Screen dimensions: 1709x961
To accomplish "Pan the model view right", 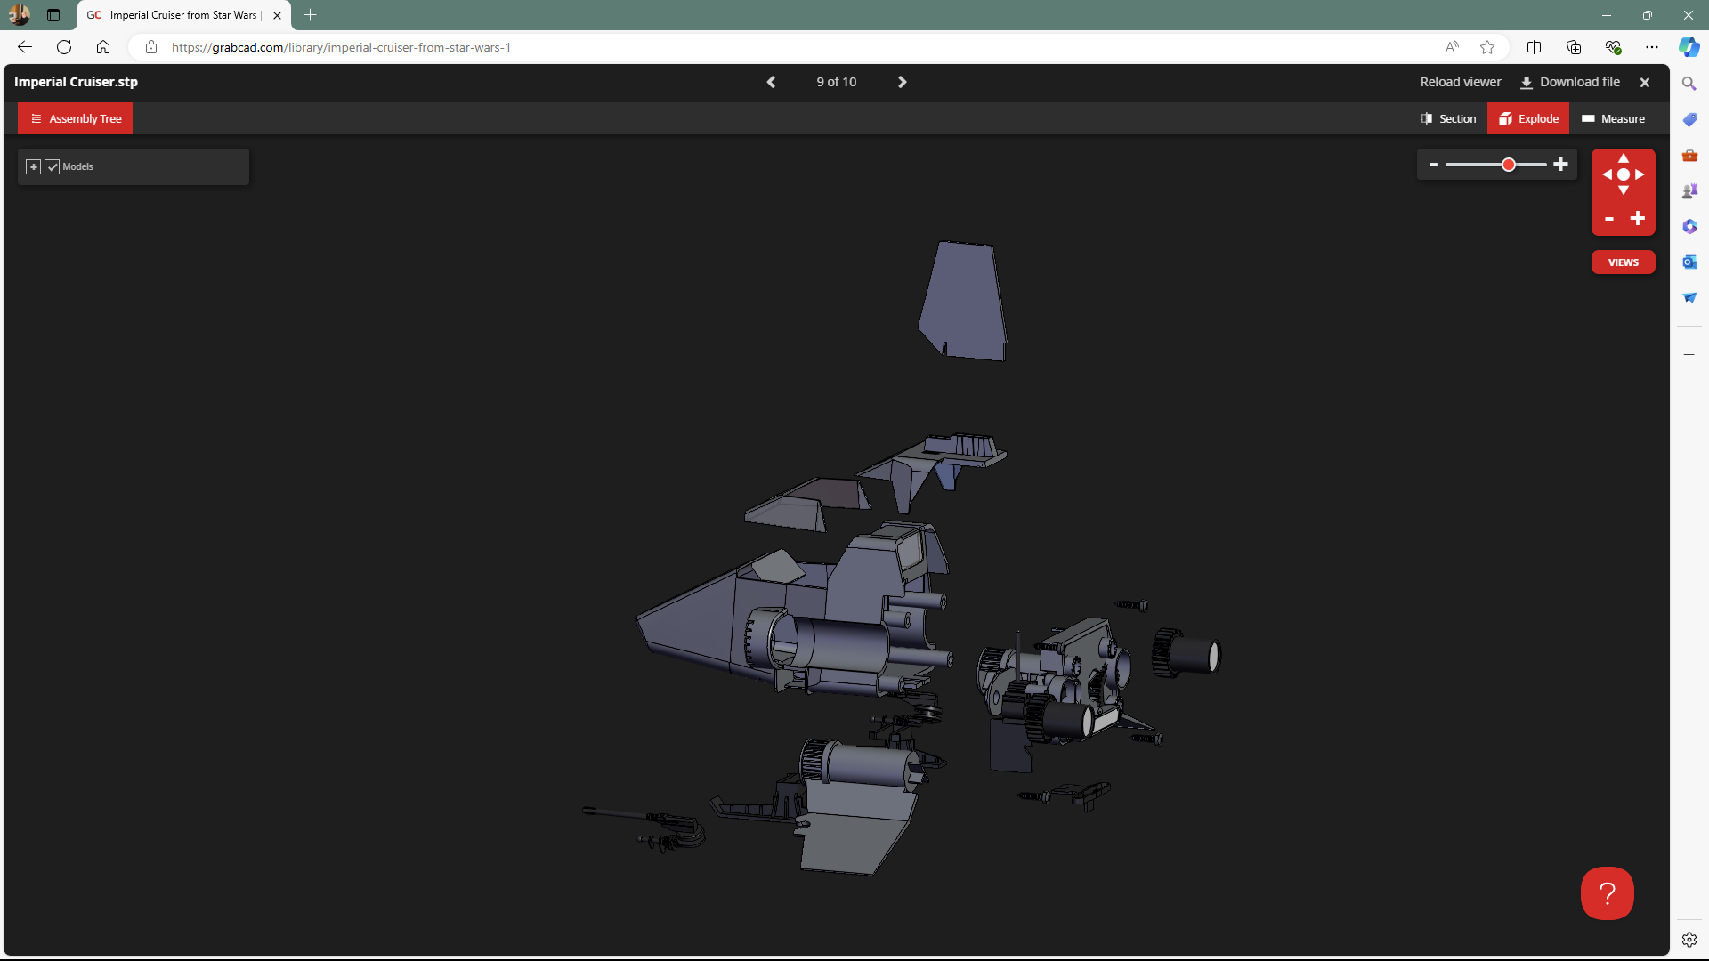I will (1640, 174).
